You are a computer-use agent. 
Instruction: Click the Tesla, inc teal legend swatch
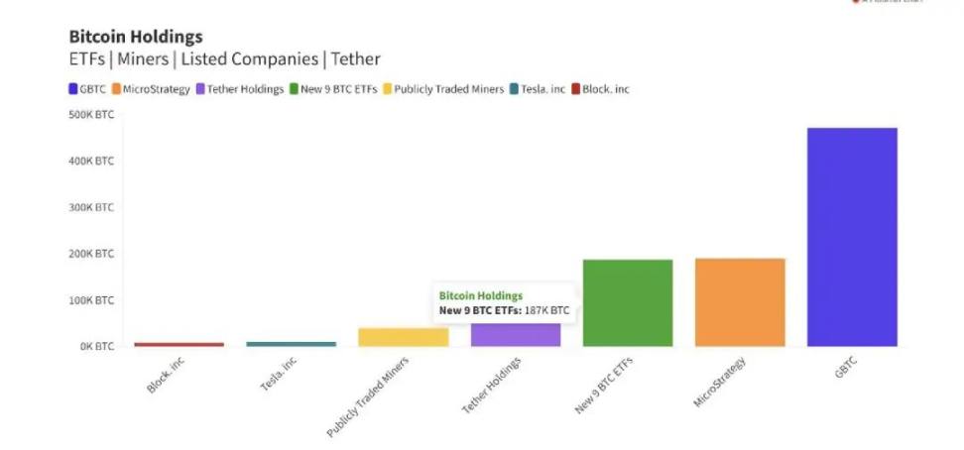[514, 89]
